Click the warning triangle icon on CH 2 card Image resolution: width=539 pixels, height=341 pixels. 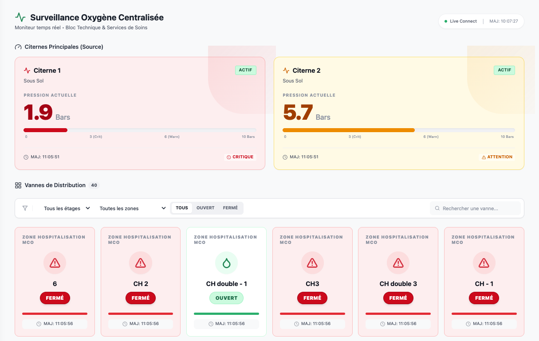pos(141,263)
